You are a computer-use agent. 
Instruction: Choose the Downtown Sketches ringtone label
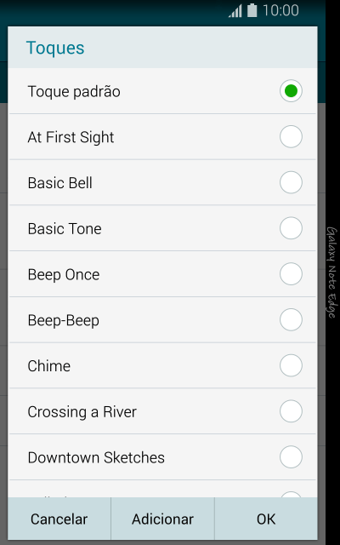(96, 457)
